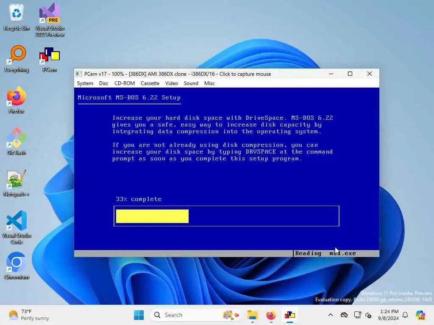434x325 pixels.
Task: Open File Explorer from the taskbar
Action: point(253,315)
